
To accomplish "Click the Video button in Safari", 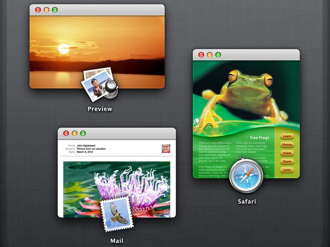I will click(x=287, y=153).
